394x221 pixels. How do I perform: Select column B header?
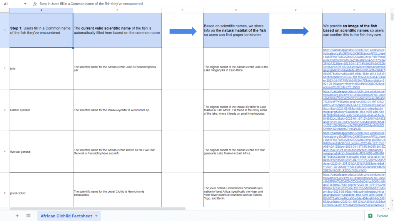tap(117, 10)
